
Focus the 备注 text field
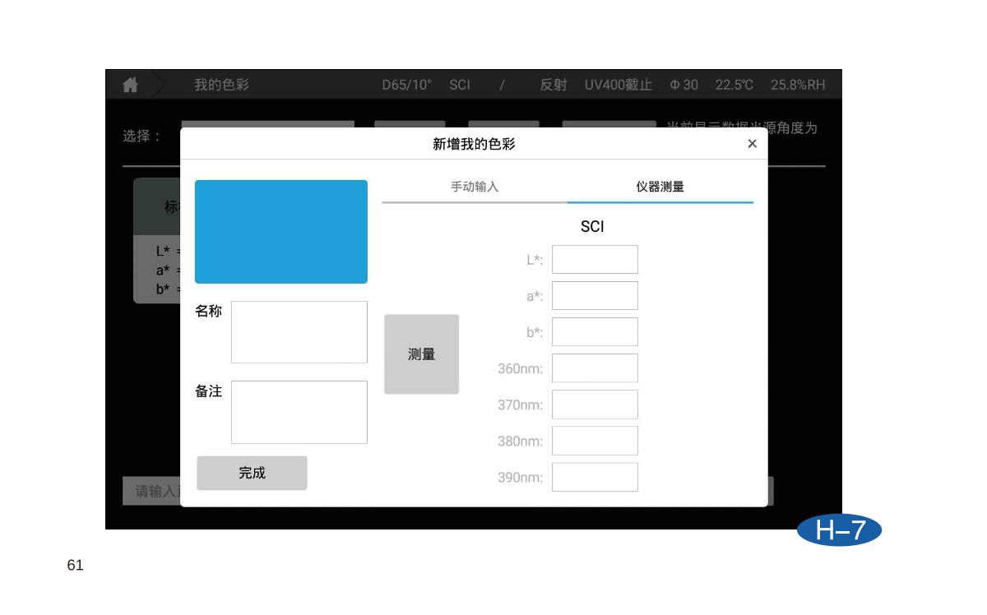coord(299,412)
